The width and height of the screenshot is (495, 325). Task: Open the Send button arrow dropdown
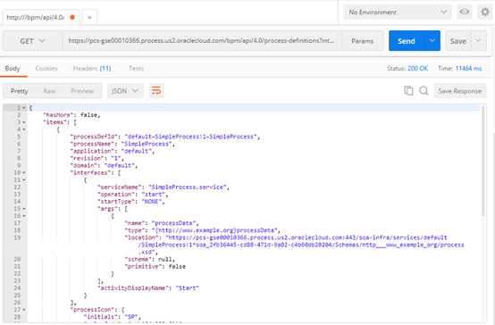point(432,41)
